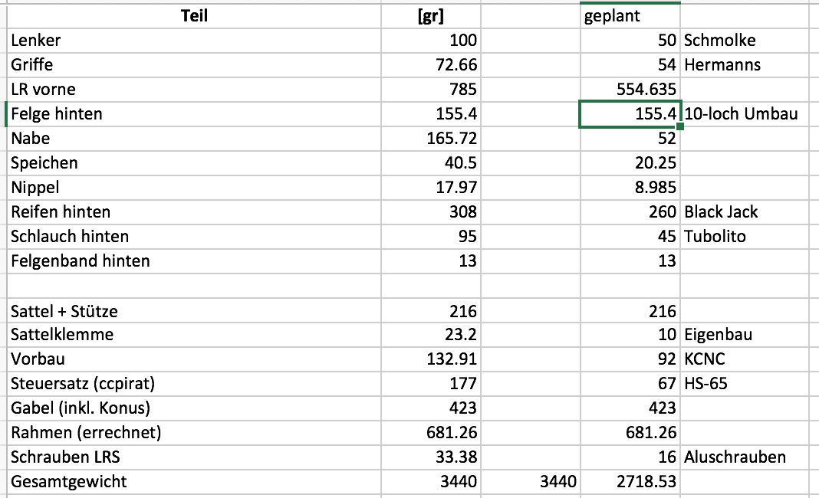
Task: Click the Felgenband hinten cell
Action: (x=194, y=261)
